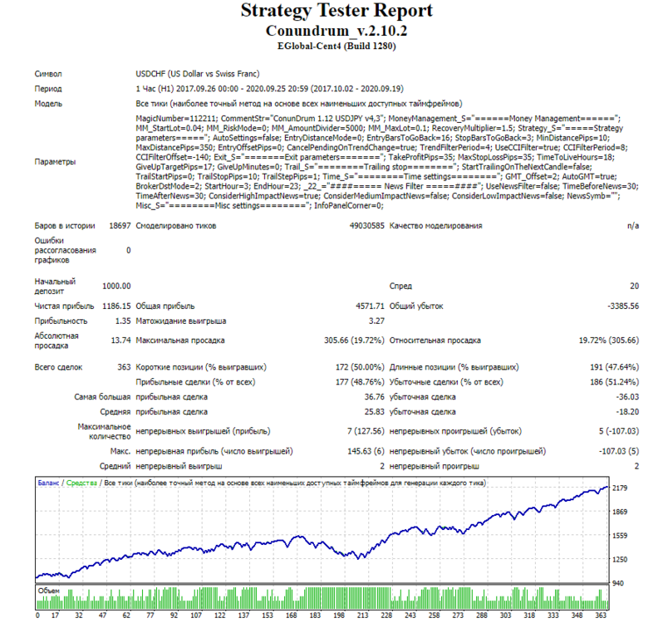Select the 'Strategy Tester Report' title

click(x=336, y=11)
